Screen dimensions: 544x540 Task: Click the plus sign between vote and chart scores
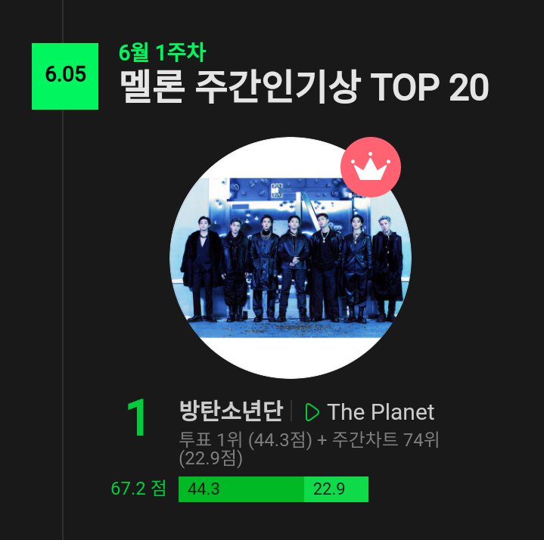[x=322, y=439]
